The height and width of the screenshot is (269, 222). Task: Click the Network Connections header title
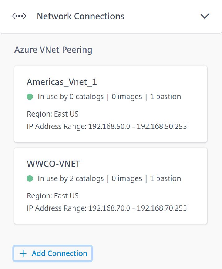80,16
